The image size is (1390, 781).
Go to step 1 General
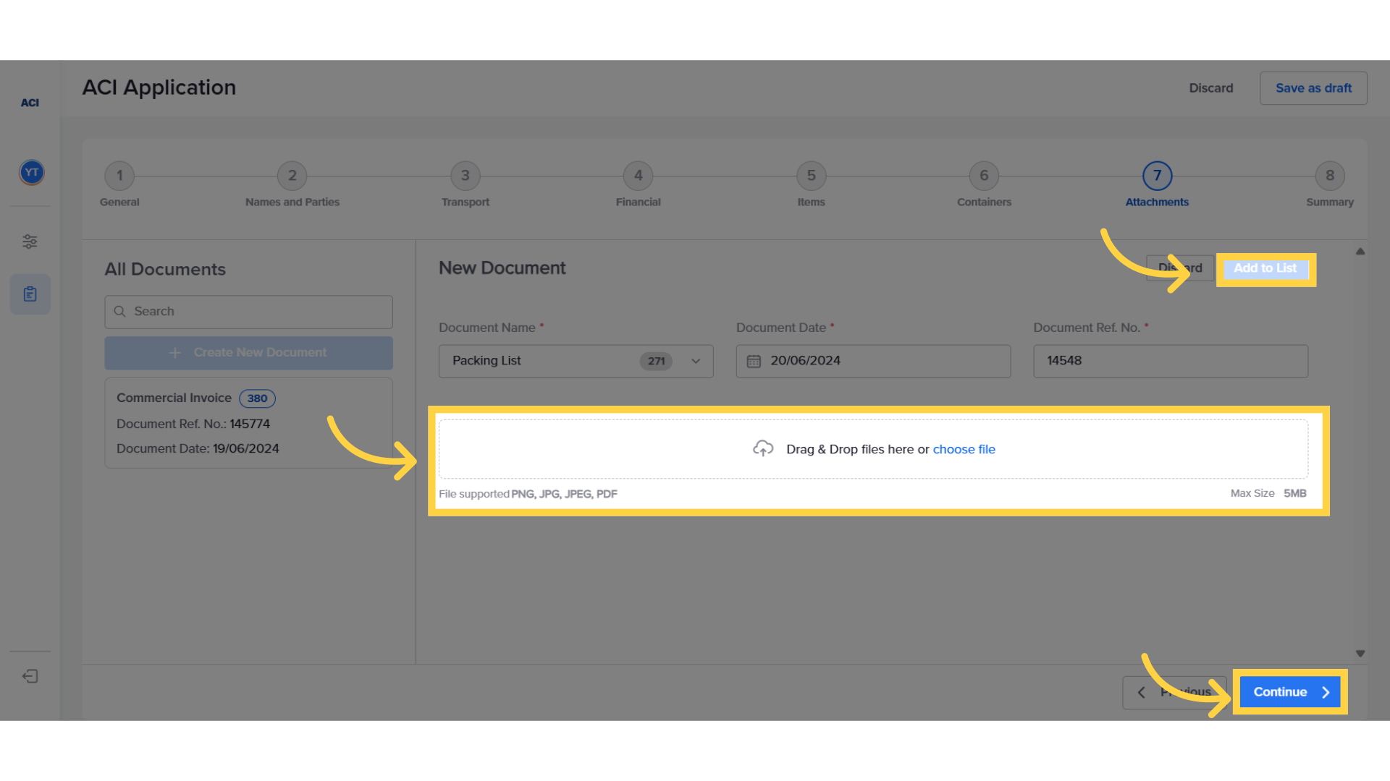pyautogui.click(x=119, y=176)
